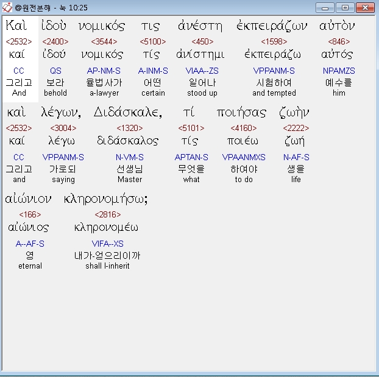Click the Korean gloss 어떤
This screenshot has height=377, width=379.
[x=153, y=83]
